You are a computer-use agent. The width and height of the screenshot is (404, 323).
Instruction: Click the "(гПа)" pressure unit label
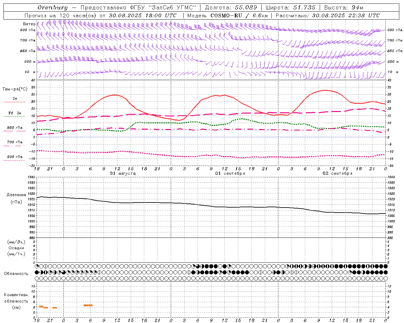coord(16,202)
